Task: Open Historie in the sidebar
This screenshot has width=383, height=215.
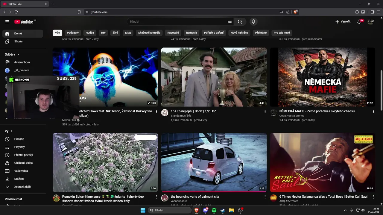Action: point(23,139)
